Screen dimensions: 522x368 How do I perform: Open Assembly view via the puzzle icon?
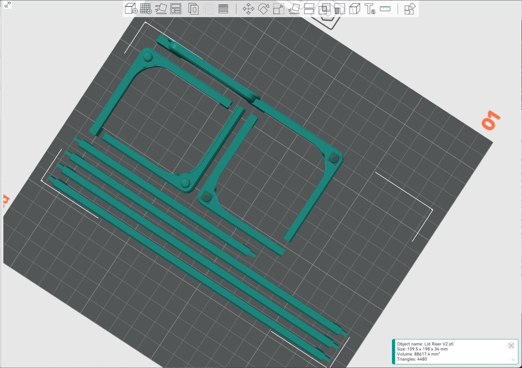[410, 9]
